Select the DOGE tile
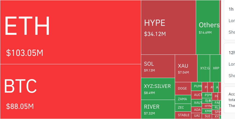The height and width of the screenshot is (119, 235). tap(183, 88)
